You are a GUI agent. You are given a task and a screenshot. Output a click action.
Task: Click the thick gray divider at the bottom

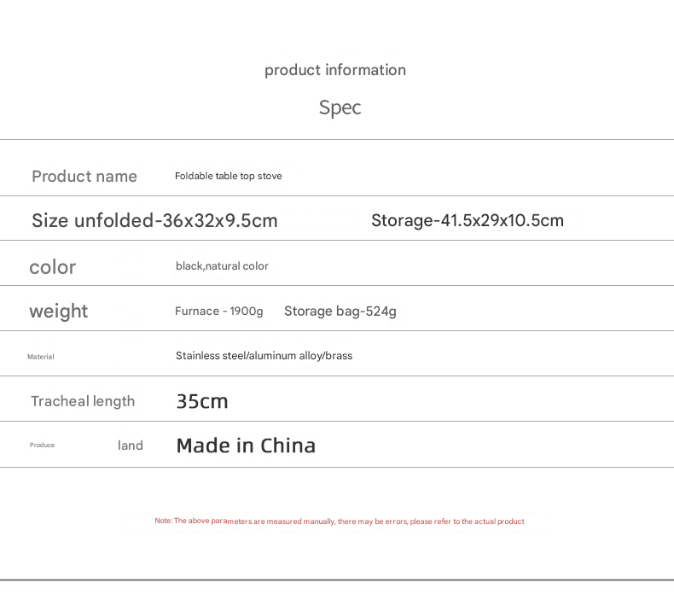pos(337,580)
